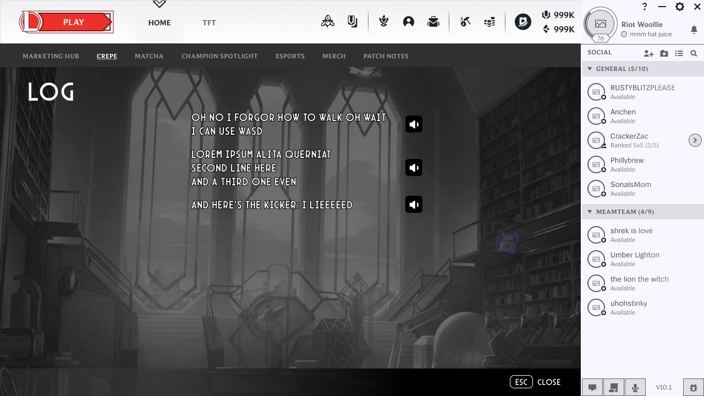Screen dimensions: 704x396
Task: Open the hammer crafting icon
Action: click(x=465, y=22)
